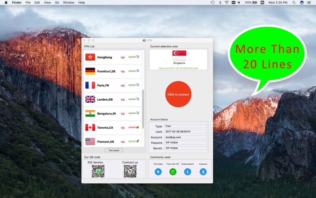The width and height of the screenshot is (316, 198).
Task: Click the HongKong speed airplane icon
Action: tap(137, 57)
